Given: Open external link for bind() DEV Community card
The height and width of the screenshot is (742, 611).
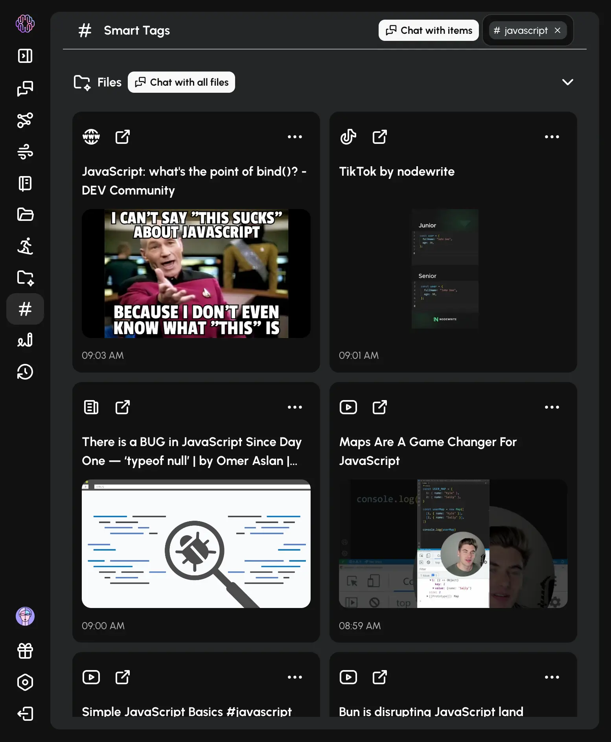Looking at the screenshot, I should coord(122,137).
